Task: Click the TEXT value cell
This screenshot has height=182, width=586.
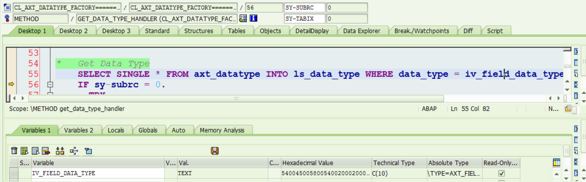Action: pyautogui.click(x=222, y=173)
